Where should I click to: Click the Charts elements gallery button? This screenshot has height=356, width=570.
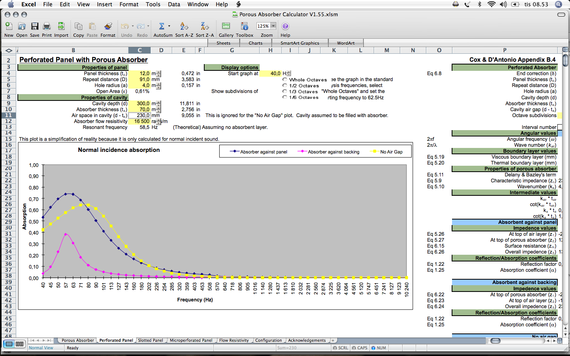pyautogui.click(x=255, y=43)
